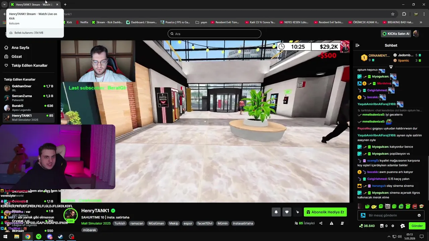This screenshot has height=241, width=429.
Task: Open the SercanZurna channel in the sidebar
Action: tap(28, 98)
